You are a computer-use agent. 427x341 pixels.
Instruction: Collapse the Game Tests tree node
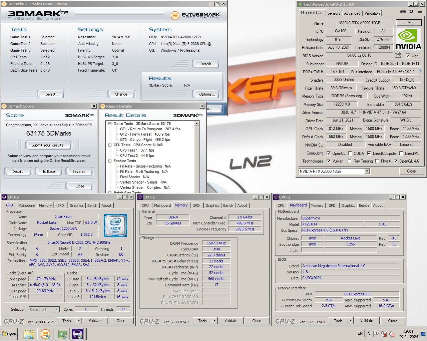(110, 124)
